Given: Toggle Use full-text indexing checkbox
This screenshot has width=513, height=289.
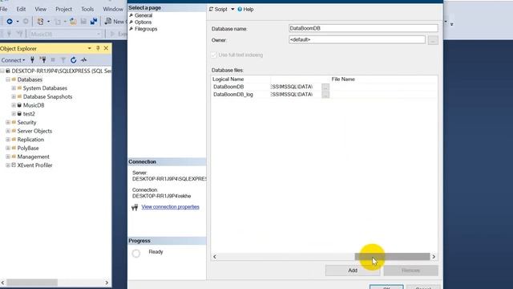Looking at the screenshot, I should click(214, 55).
